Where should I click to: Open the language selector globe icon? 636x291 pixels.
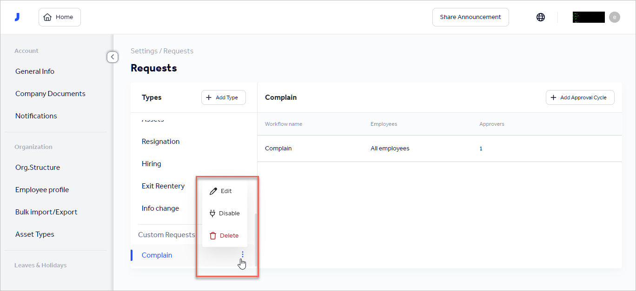(540, 17)
